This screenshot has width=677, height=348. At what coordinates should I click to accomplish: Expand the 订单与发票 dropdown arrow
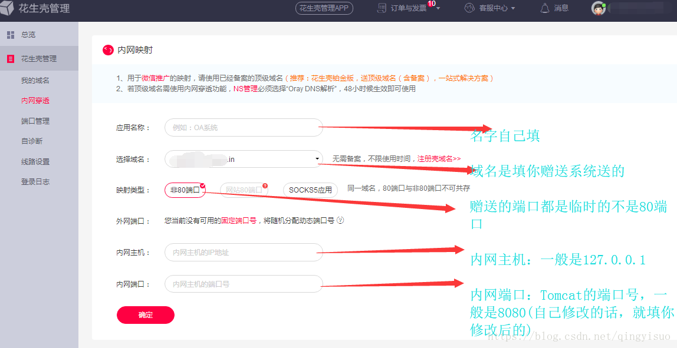tap(438, 8)
